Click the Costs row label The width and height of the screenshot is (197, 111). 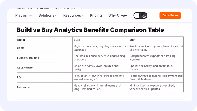click(x=21, y=48)
